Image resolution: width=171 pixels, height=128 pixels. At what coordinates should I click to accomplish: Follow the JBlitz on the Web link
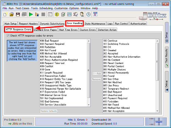point(20,124)
